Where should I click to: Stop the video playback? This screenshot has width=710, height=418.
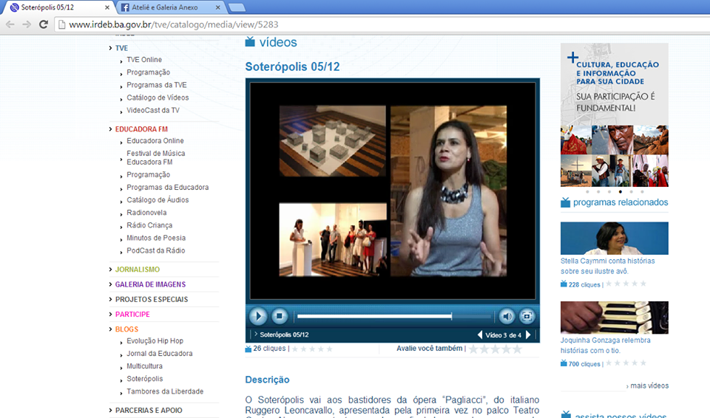280,316
